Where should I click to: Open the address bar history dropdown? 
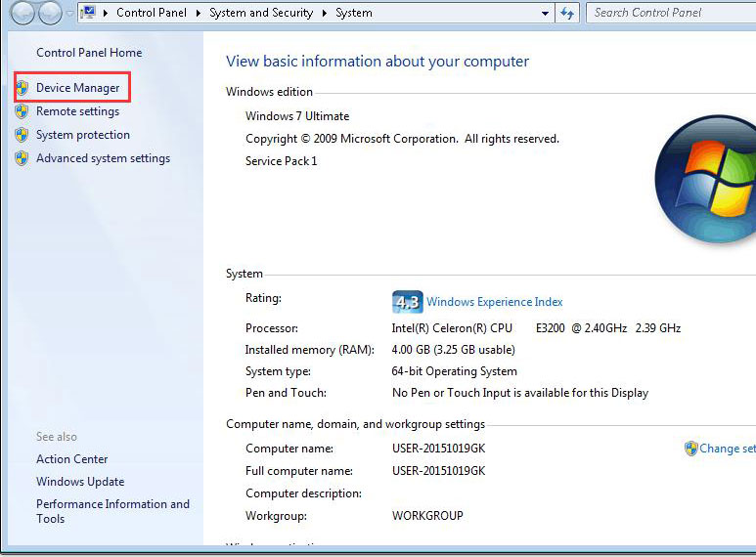(545, 13)
